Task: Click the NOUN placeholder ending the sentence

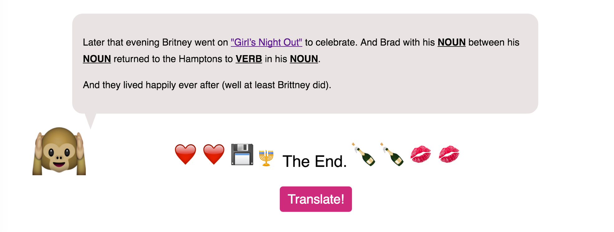Action: coord(304,59)
